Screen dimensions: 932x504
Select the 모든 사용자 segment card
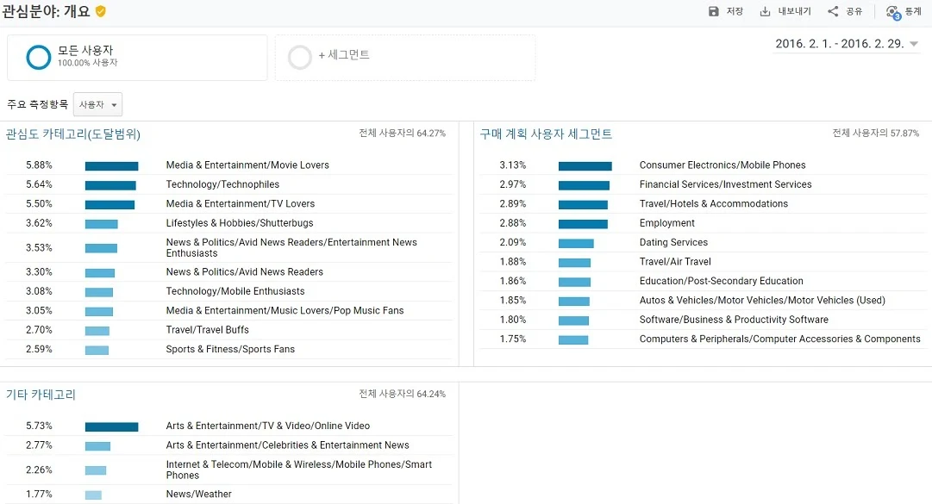(137, 58)
